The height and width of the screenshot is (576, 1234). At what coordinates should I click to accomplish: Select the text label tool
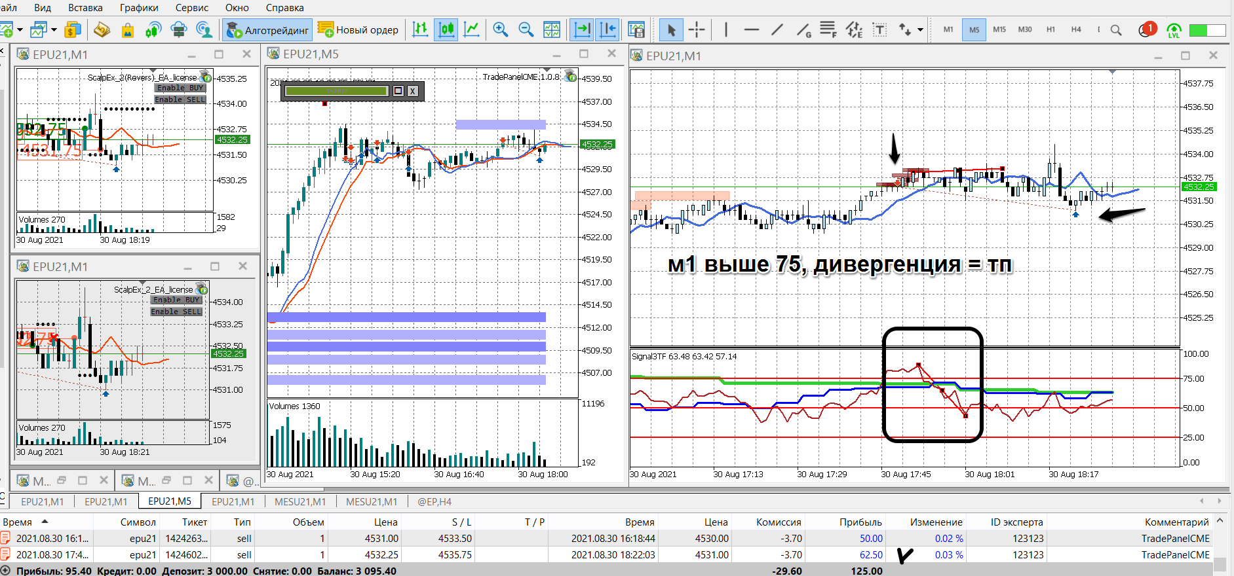[879, 29]
